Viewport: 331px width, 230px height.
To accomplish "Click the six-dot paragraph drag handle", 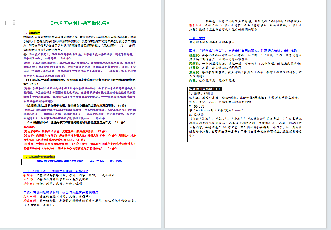I will pos(14,23).
